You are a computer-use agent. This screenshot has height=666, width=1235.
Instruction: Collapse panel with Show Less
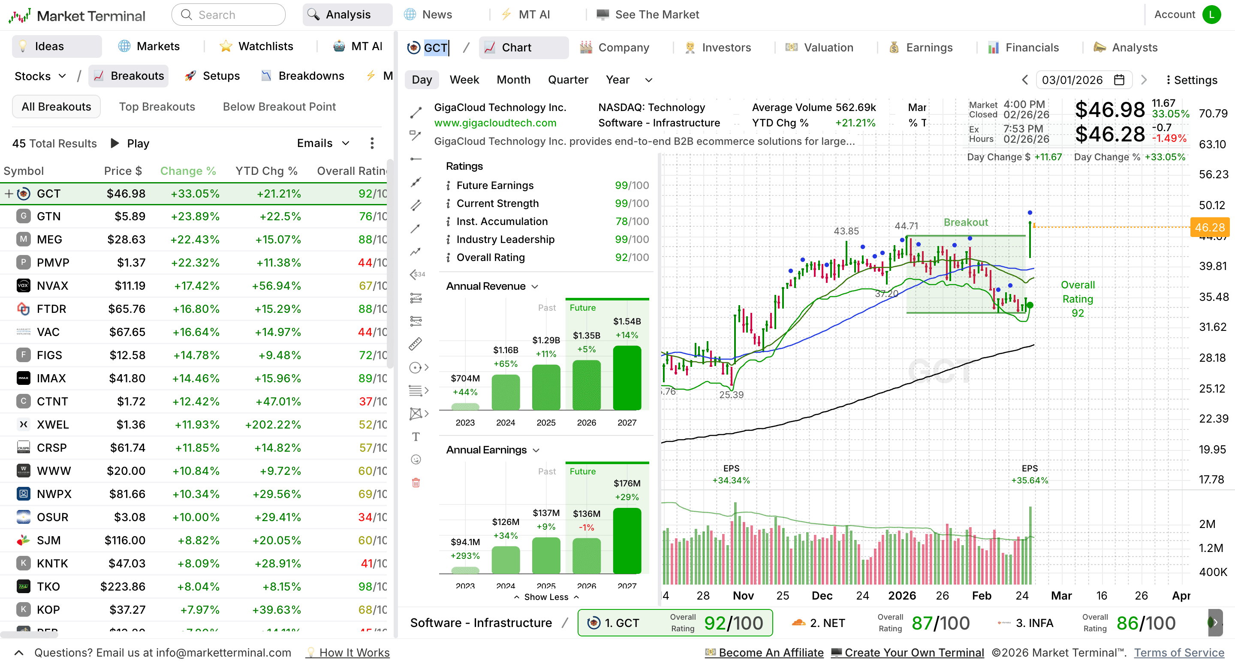546,597
